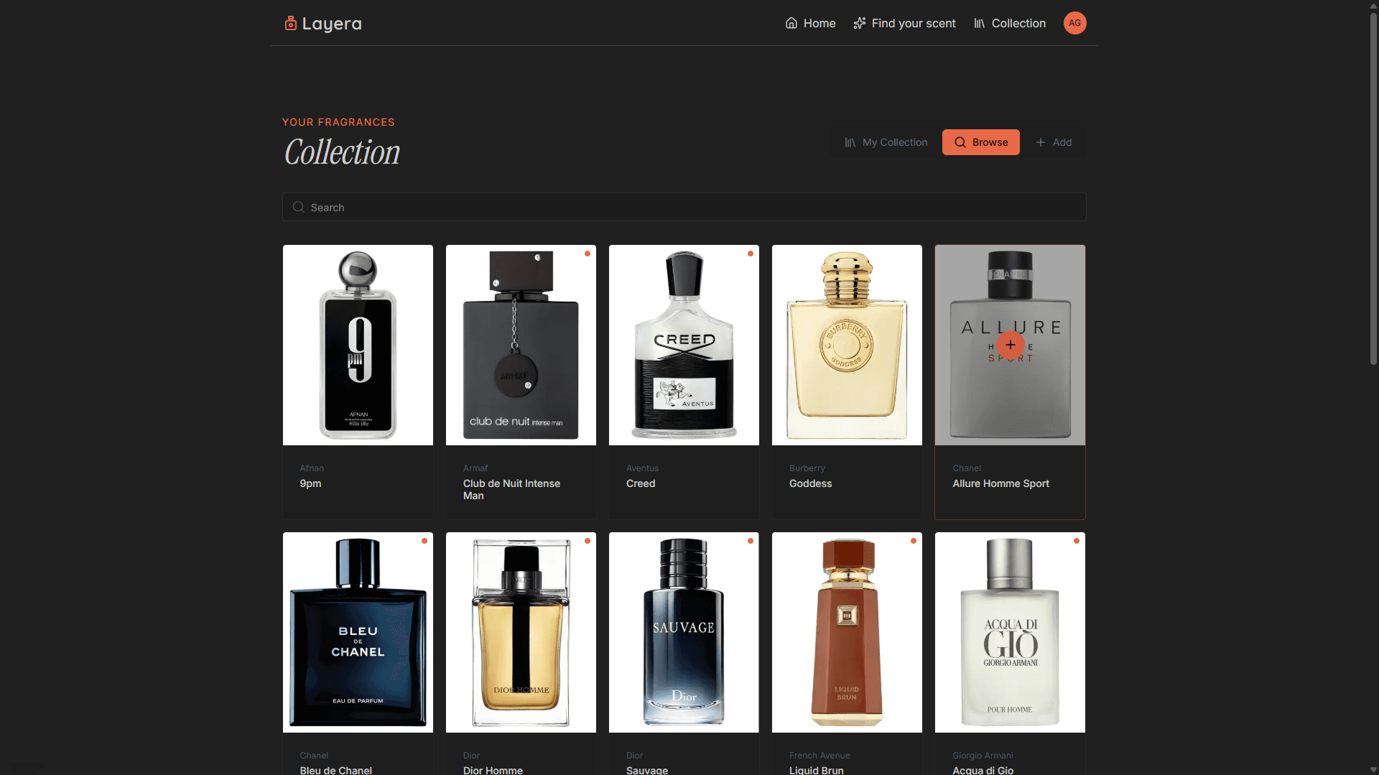This screenshot has height=775, width=1379.
Task: Click the library icon on My Collection button
Action: 850,142
